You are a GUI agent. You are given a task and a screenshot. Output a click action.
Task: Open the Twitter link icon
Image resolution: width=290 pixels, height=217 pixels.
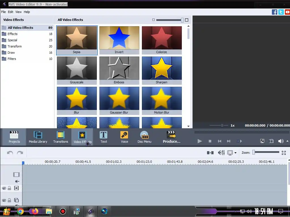pyautogui.click(x=281, y=12)
